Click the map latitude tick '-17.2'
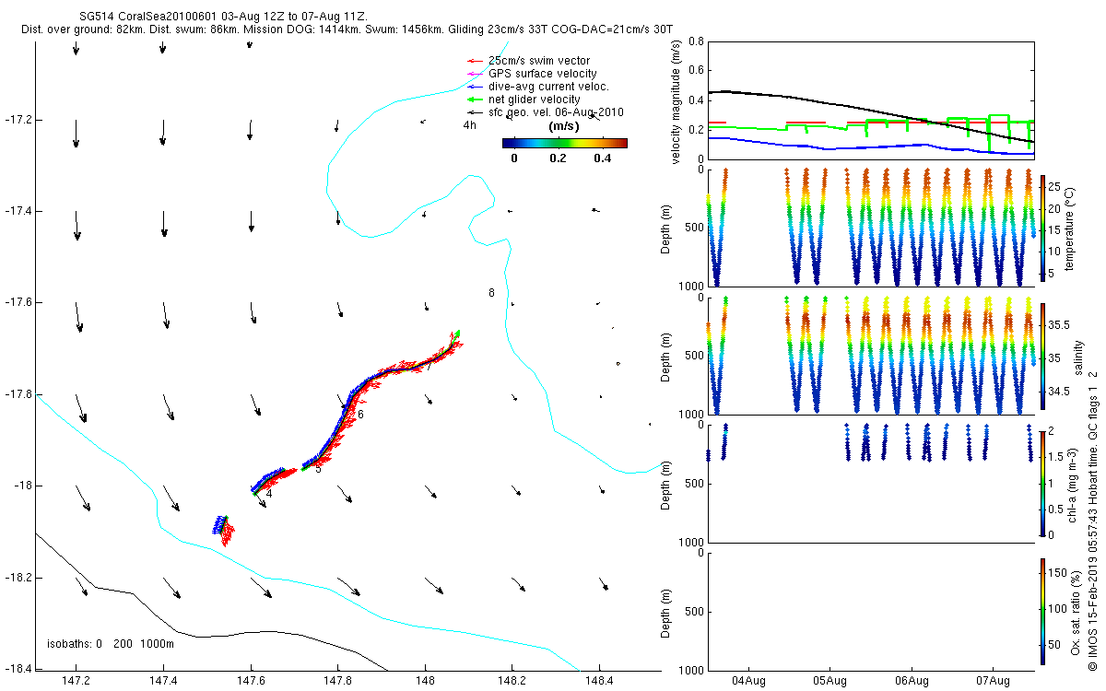Viewport: 1106px width, 691px height. [x=18, y=120]
